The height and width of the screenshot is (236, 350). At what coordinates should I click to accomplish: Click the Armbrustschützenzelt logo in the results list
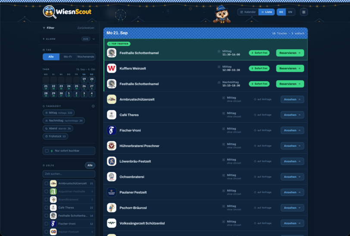click(x=112, y=99)
